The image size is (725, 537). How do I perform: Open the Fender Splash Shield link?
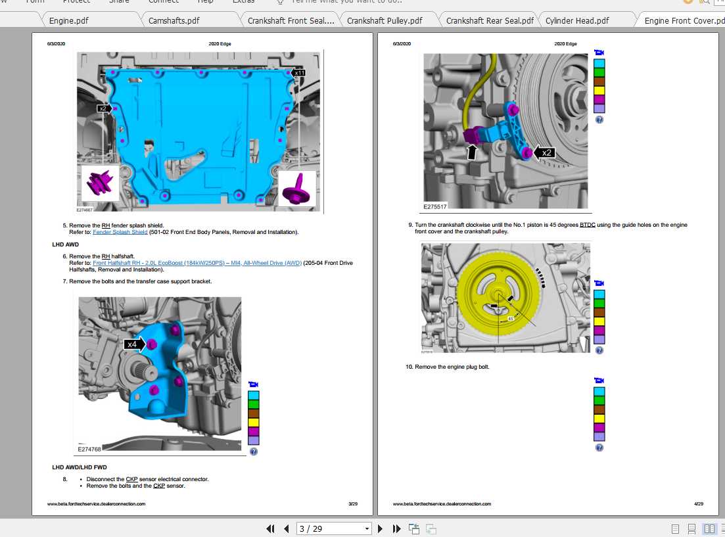coord(120,232)
